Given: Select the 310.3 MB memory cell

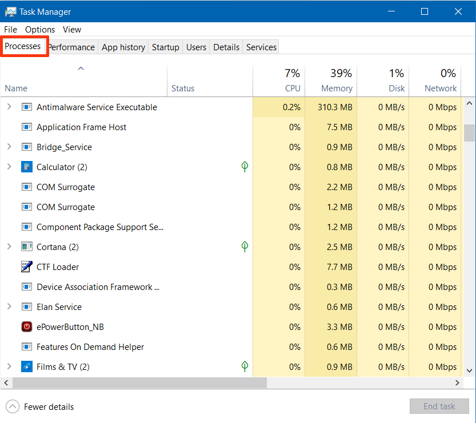Looking at the screenshot, I should point(331,107).
